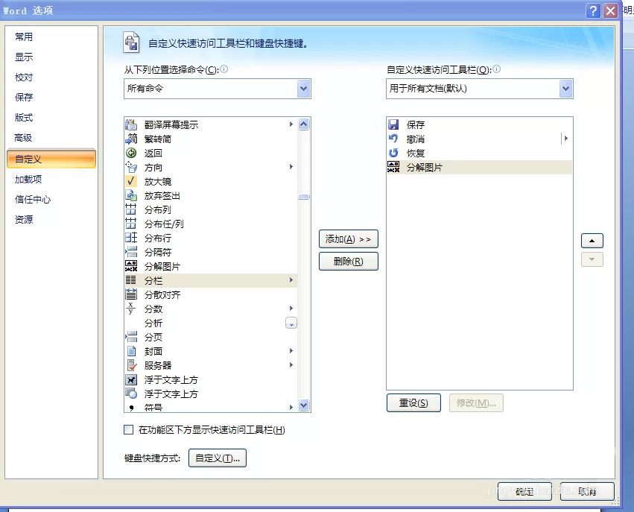This screenshot has height=512, width=634.
Task: Click the 分隔符 icon
Action: 131,252
